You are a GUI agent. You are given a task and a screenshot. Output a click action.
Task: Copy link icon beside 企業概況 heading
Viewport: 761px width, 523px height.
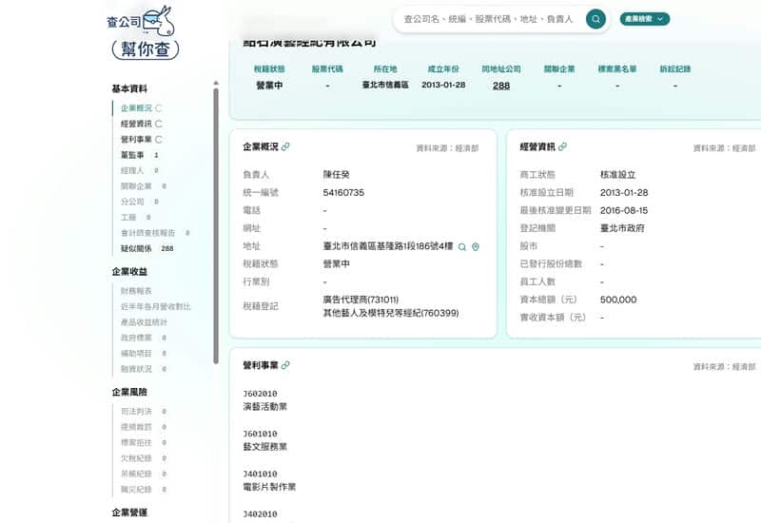click(x=286, y=147)
